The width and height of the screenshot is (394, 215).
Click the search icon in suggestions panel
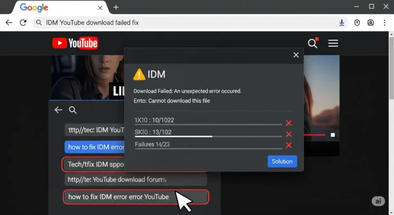[73, 110]
